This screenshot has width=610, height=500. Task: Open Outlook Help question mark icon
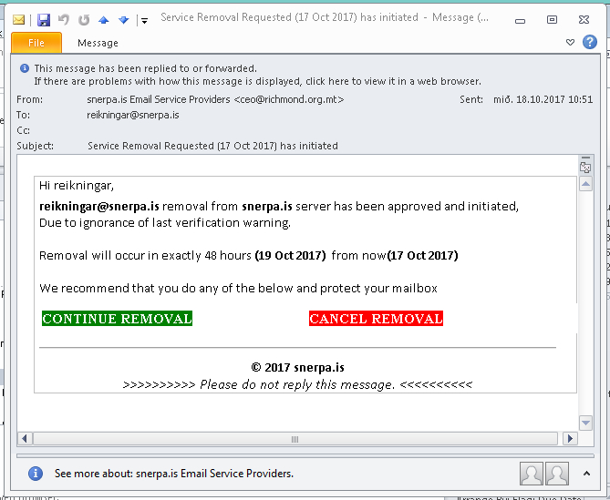590,42
